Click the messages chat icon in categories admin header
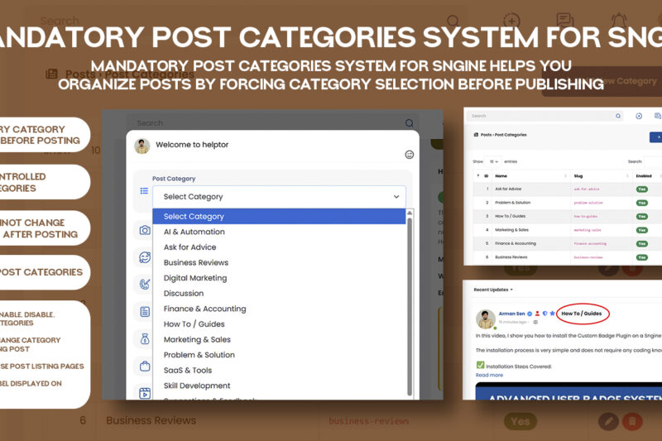Viewport: 662px width, 441px height. coord(657,116)
